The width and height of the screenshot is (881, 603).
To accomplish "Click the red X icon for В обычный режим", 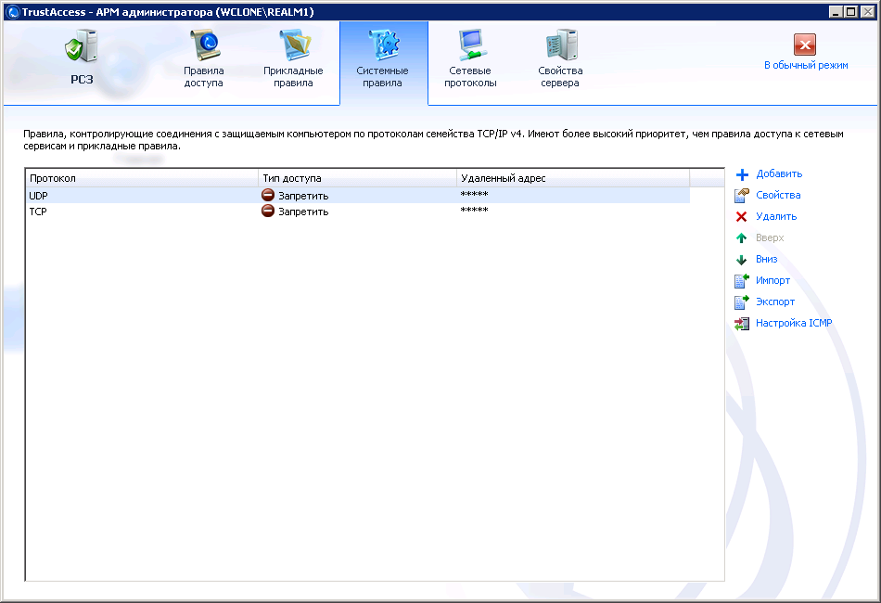I will point(805,45).
